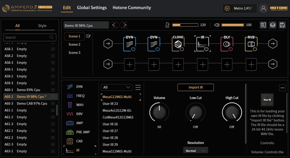Viewport: 290px width, 158px height.
Task: Open the All IR filter dropdown
Action: [117, 87]
